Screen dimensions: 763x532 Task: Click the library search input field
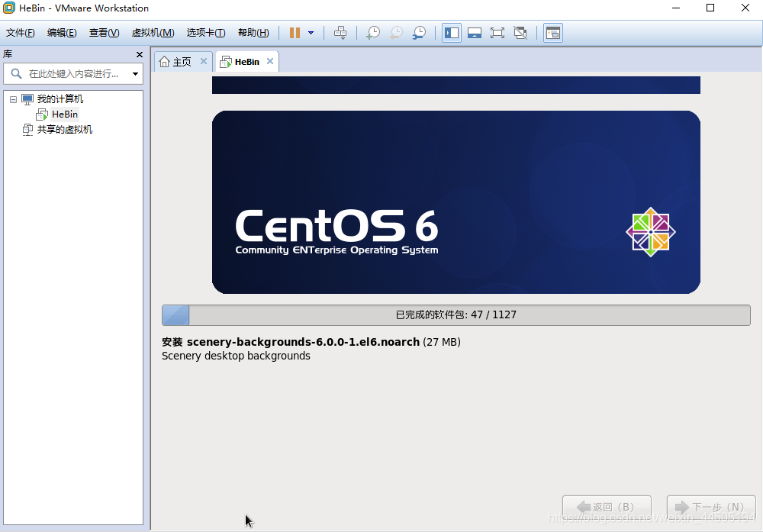[x=73, y=74]
